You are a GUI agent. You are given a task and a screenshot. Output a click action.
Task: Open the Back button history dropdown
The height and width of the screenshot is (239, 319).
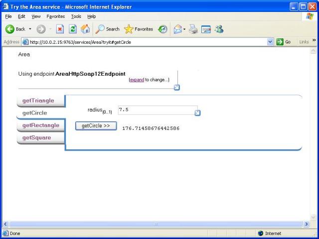pos(30,29)
